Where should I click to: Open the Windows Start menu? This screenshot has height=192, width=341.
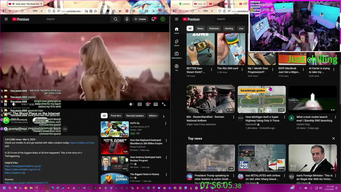pos(4,188)
